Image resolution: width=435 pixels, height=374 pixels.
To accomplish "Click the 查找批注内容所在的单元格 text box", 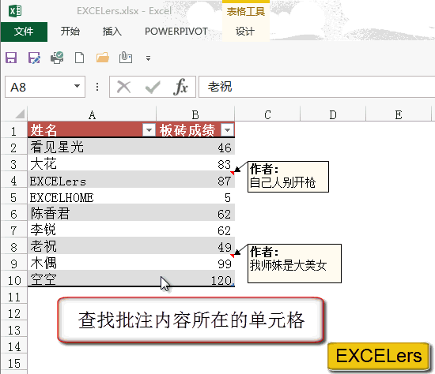I will tap(191, 320).
